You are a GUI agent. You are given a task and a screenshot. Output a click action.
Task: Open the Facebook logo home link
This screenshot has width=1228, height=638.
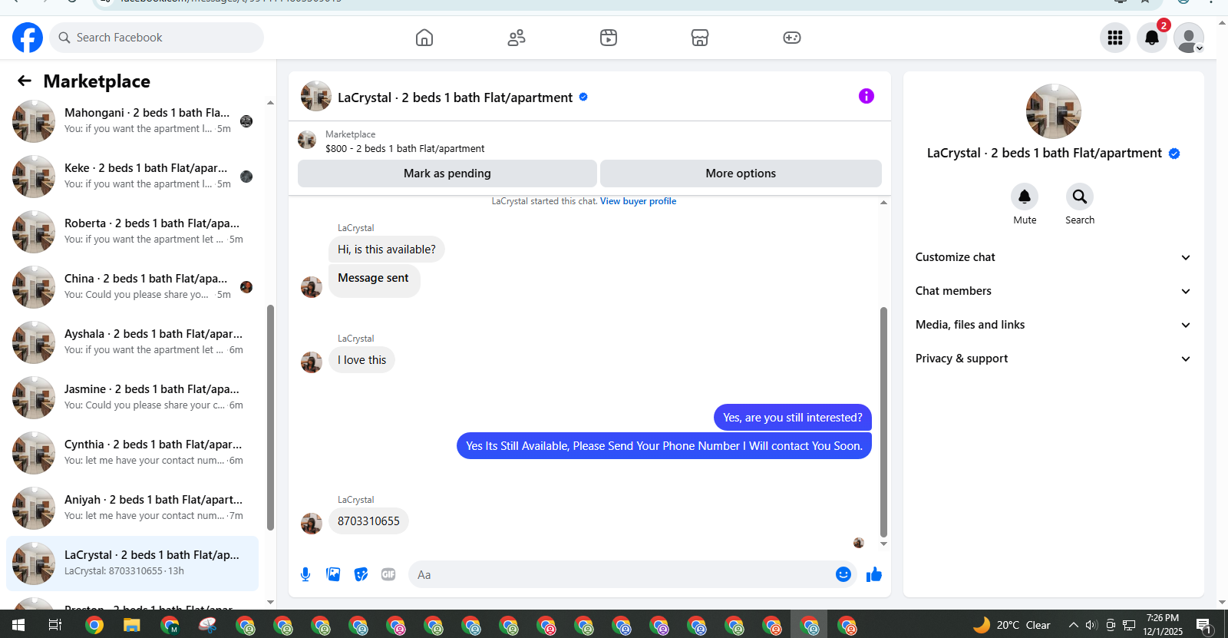(x=28, y=38)
